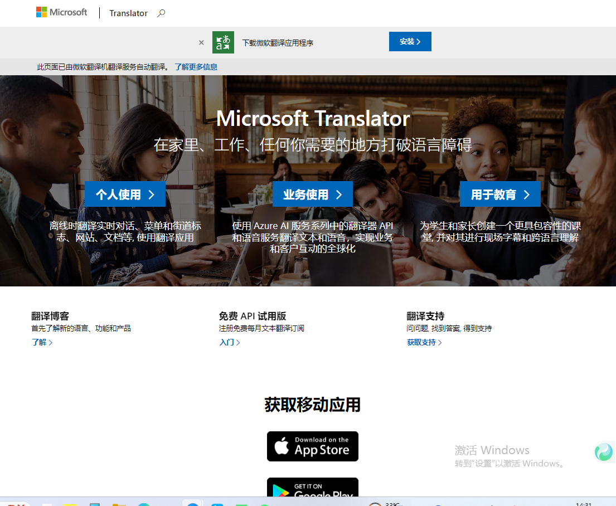Click the 免费 API 试用版 heading
This screenshot has width=616, height=506.
(253, 316)
